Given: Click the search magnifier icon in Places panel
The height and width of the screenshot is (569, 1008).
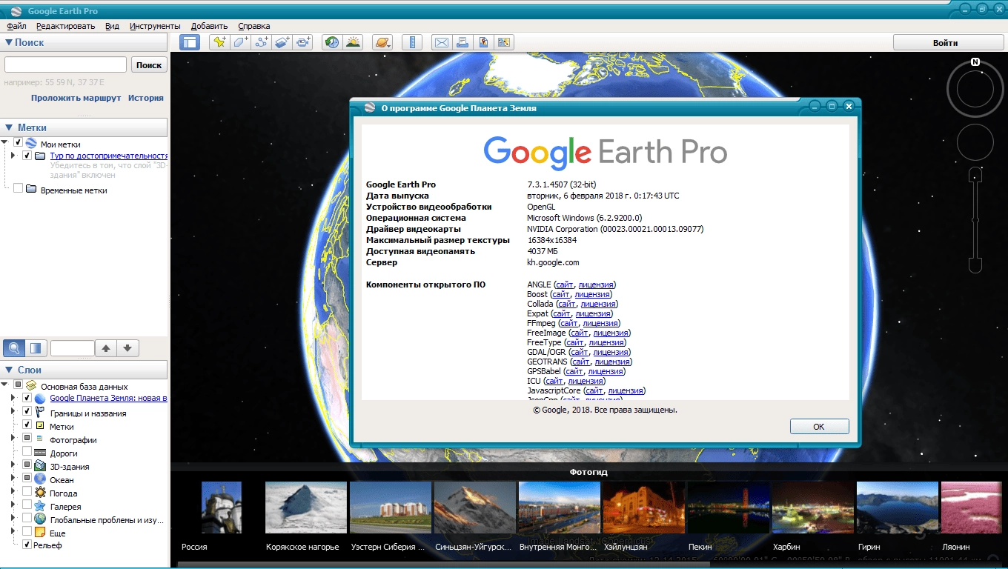Looking at the screenshot, I should pyautogui.click(x=14, y=348).
